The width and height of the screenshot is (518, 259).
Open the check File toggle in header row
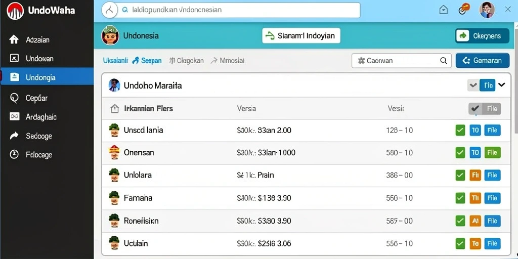[484, 109]
